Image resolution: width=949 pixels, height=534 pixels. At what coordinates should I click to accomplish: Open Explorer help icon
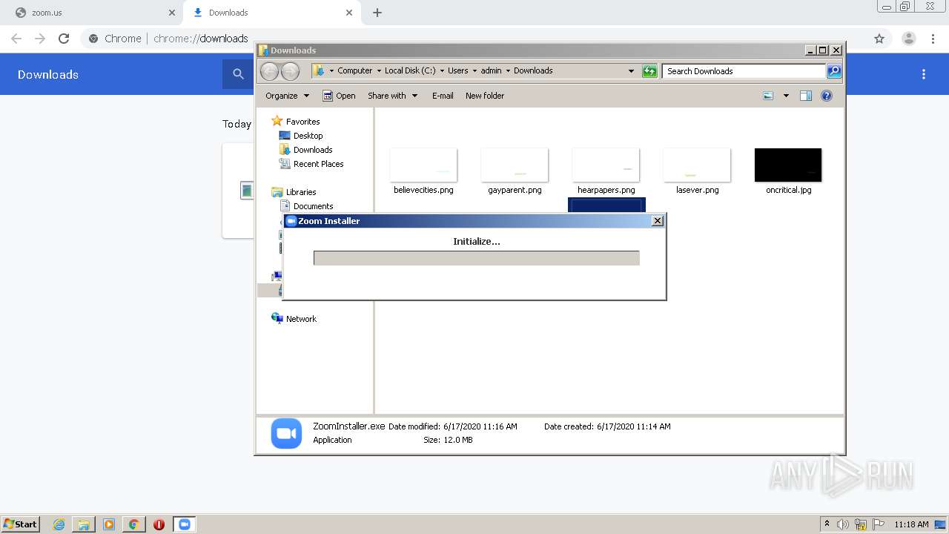coord(827,96)
